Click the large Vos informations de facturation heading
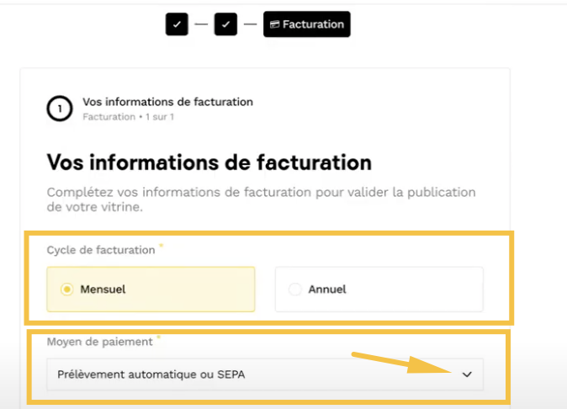The height and width of the screenshot is (409, 567). tap(209, 162)
